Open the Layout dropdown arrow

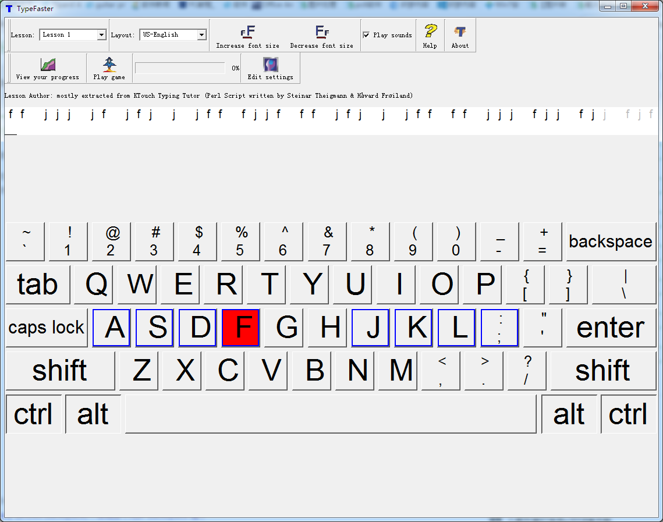tap(202, 35)
